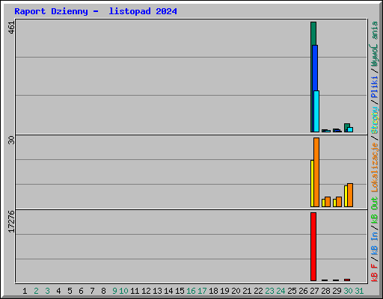Click the orange bar for day 28

[x=328, y=202]
